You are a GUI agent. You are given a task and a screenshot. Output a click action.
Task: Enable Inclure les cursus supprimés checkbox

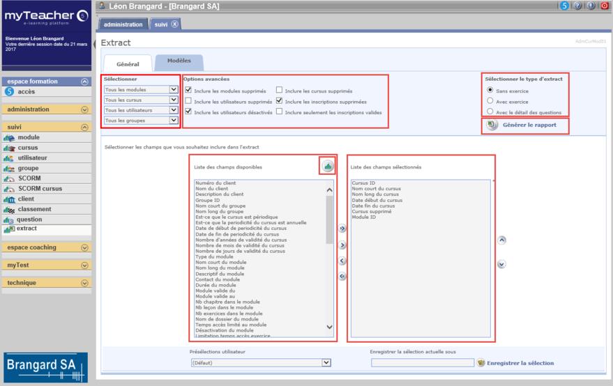pos(279,91)
